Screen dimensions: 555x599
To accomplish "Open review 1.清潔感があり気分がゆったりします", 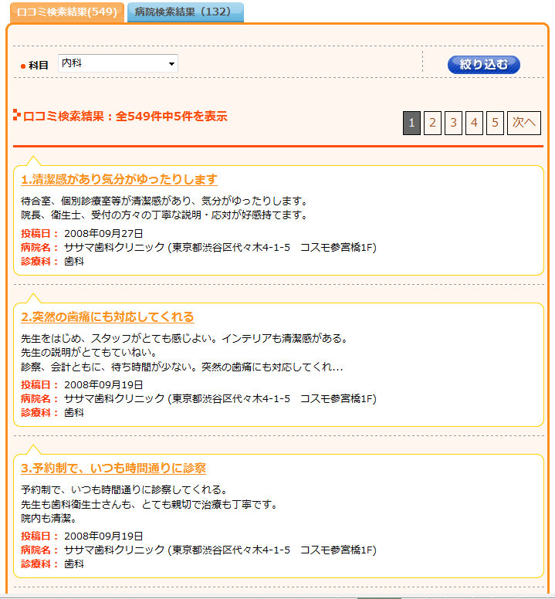I will (x=119, y=179).
